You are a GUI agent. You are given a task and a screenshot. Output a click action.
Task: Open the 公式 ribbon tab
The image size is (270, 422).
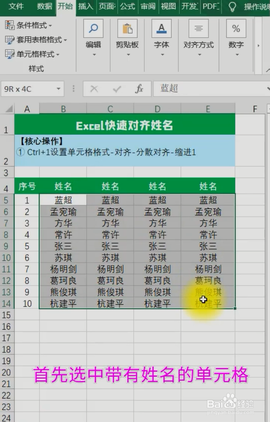click(127, 6)
